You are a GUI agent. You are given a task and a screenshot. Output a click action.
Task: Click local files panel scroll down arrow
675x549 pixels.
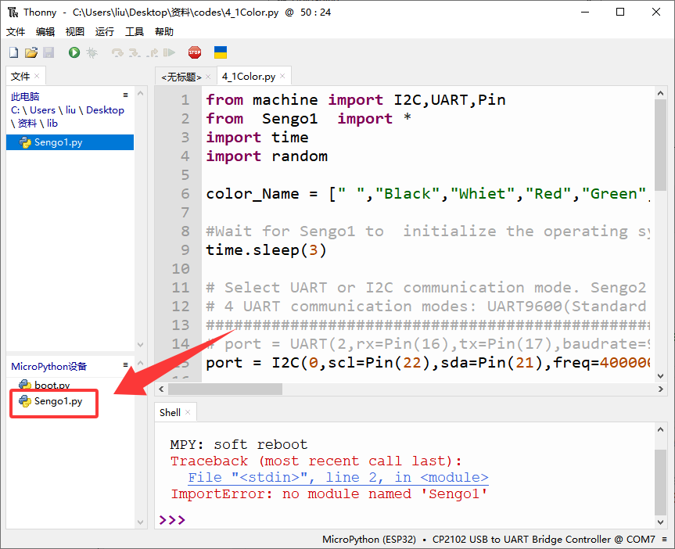(x=140, y=344)
